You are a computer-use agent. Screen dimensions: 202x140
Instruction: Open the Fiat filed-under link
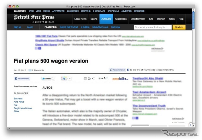15,105
